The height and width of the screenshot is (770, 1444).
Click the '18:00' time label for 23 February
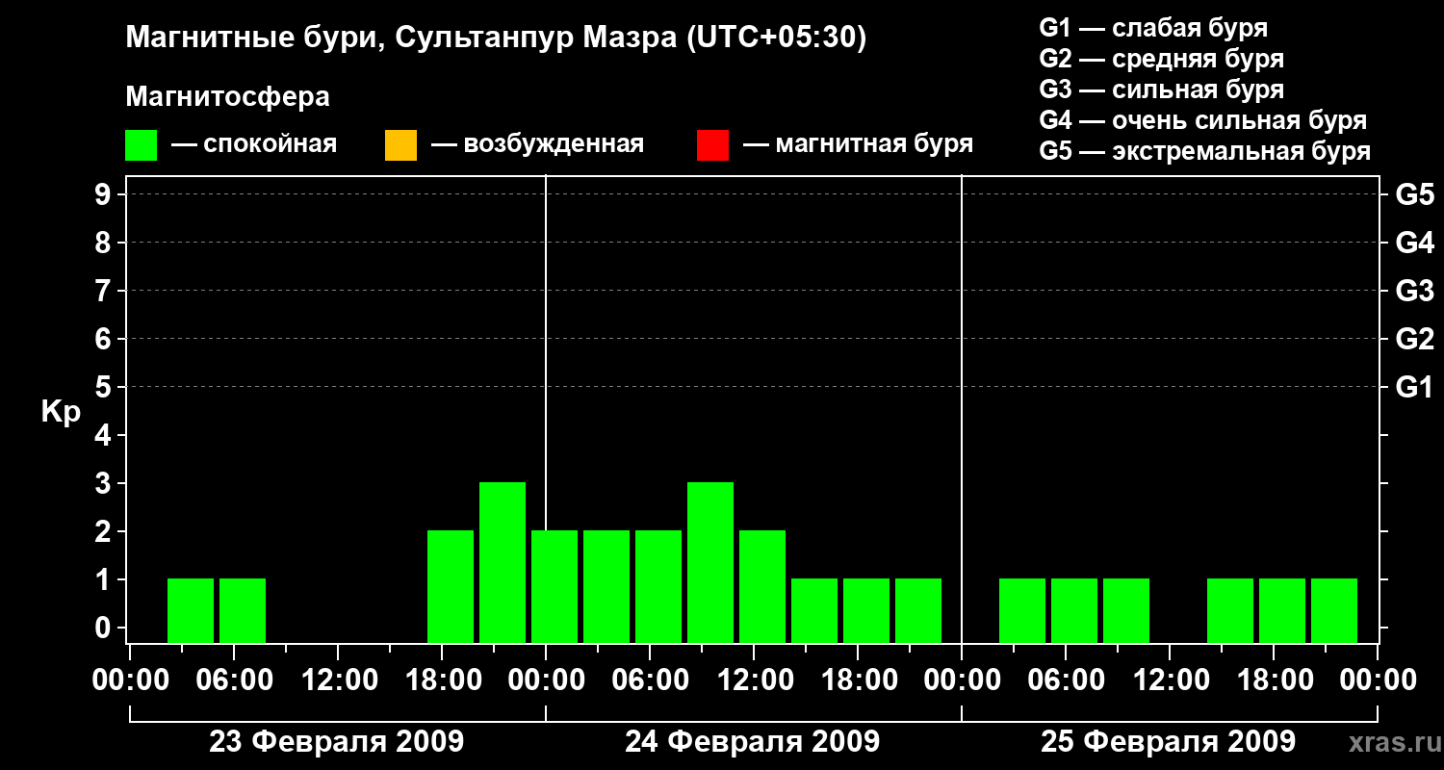(442, 680)
